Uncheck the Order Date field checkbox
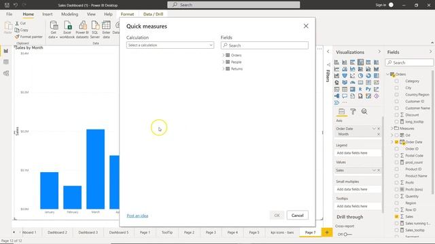This screenshot has width=435, height=244. (x=396, y=142)
